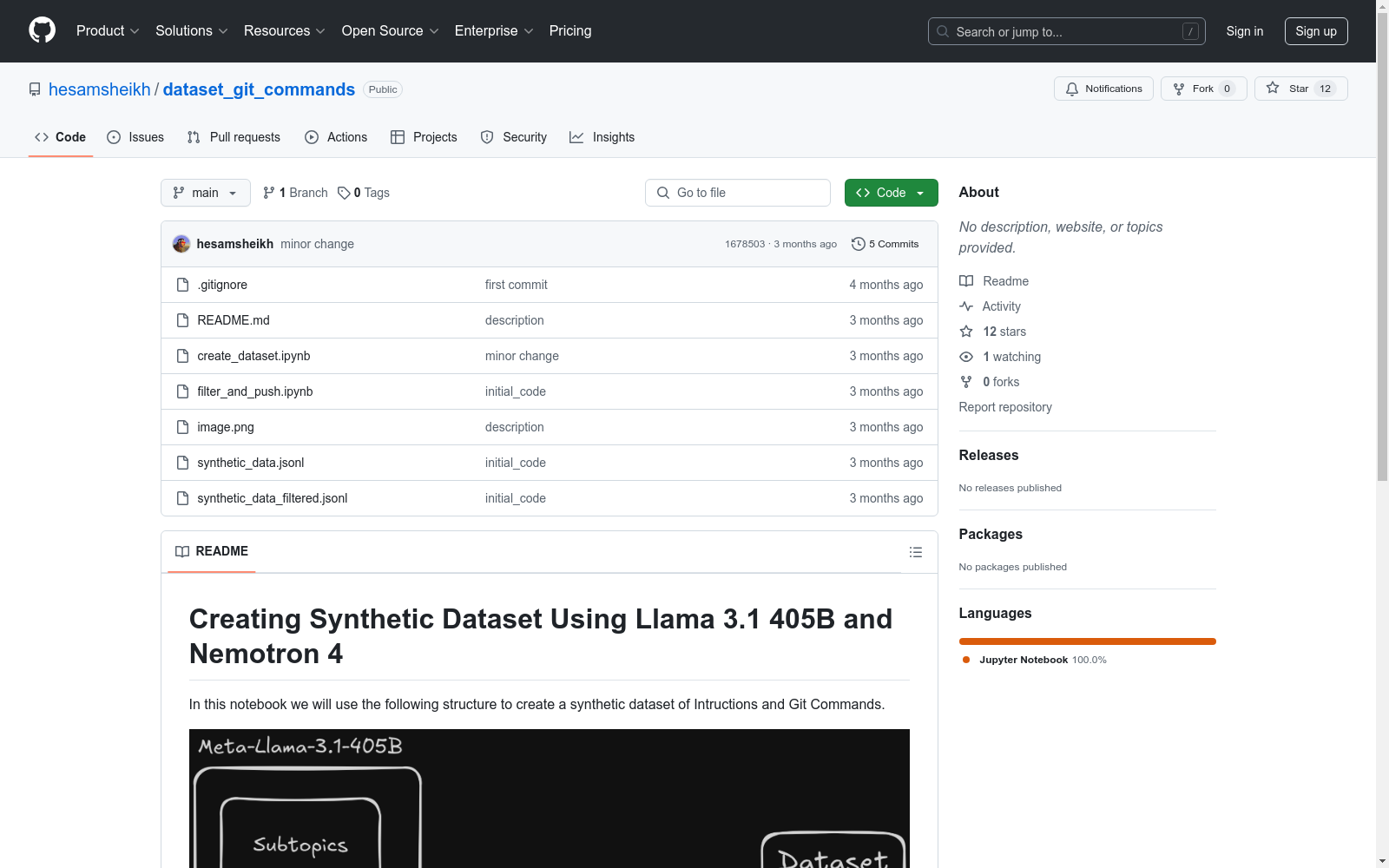The width and height of the screenshot is (1389, 868).
Task: View the 5 Commits history
Action: [x=885, y=244]
